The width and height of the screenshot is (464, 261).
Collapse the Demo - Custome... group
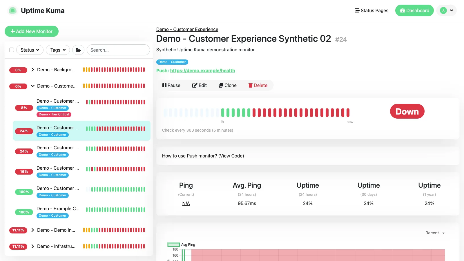[33, 86]
